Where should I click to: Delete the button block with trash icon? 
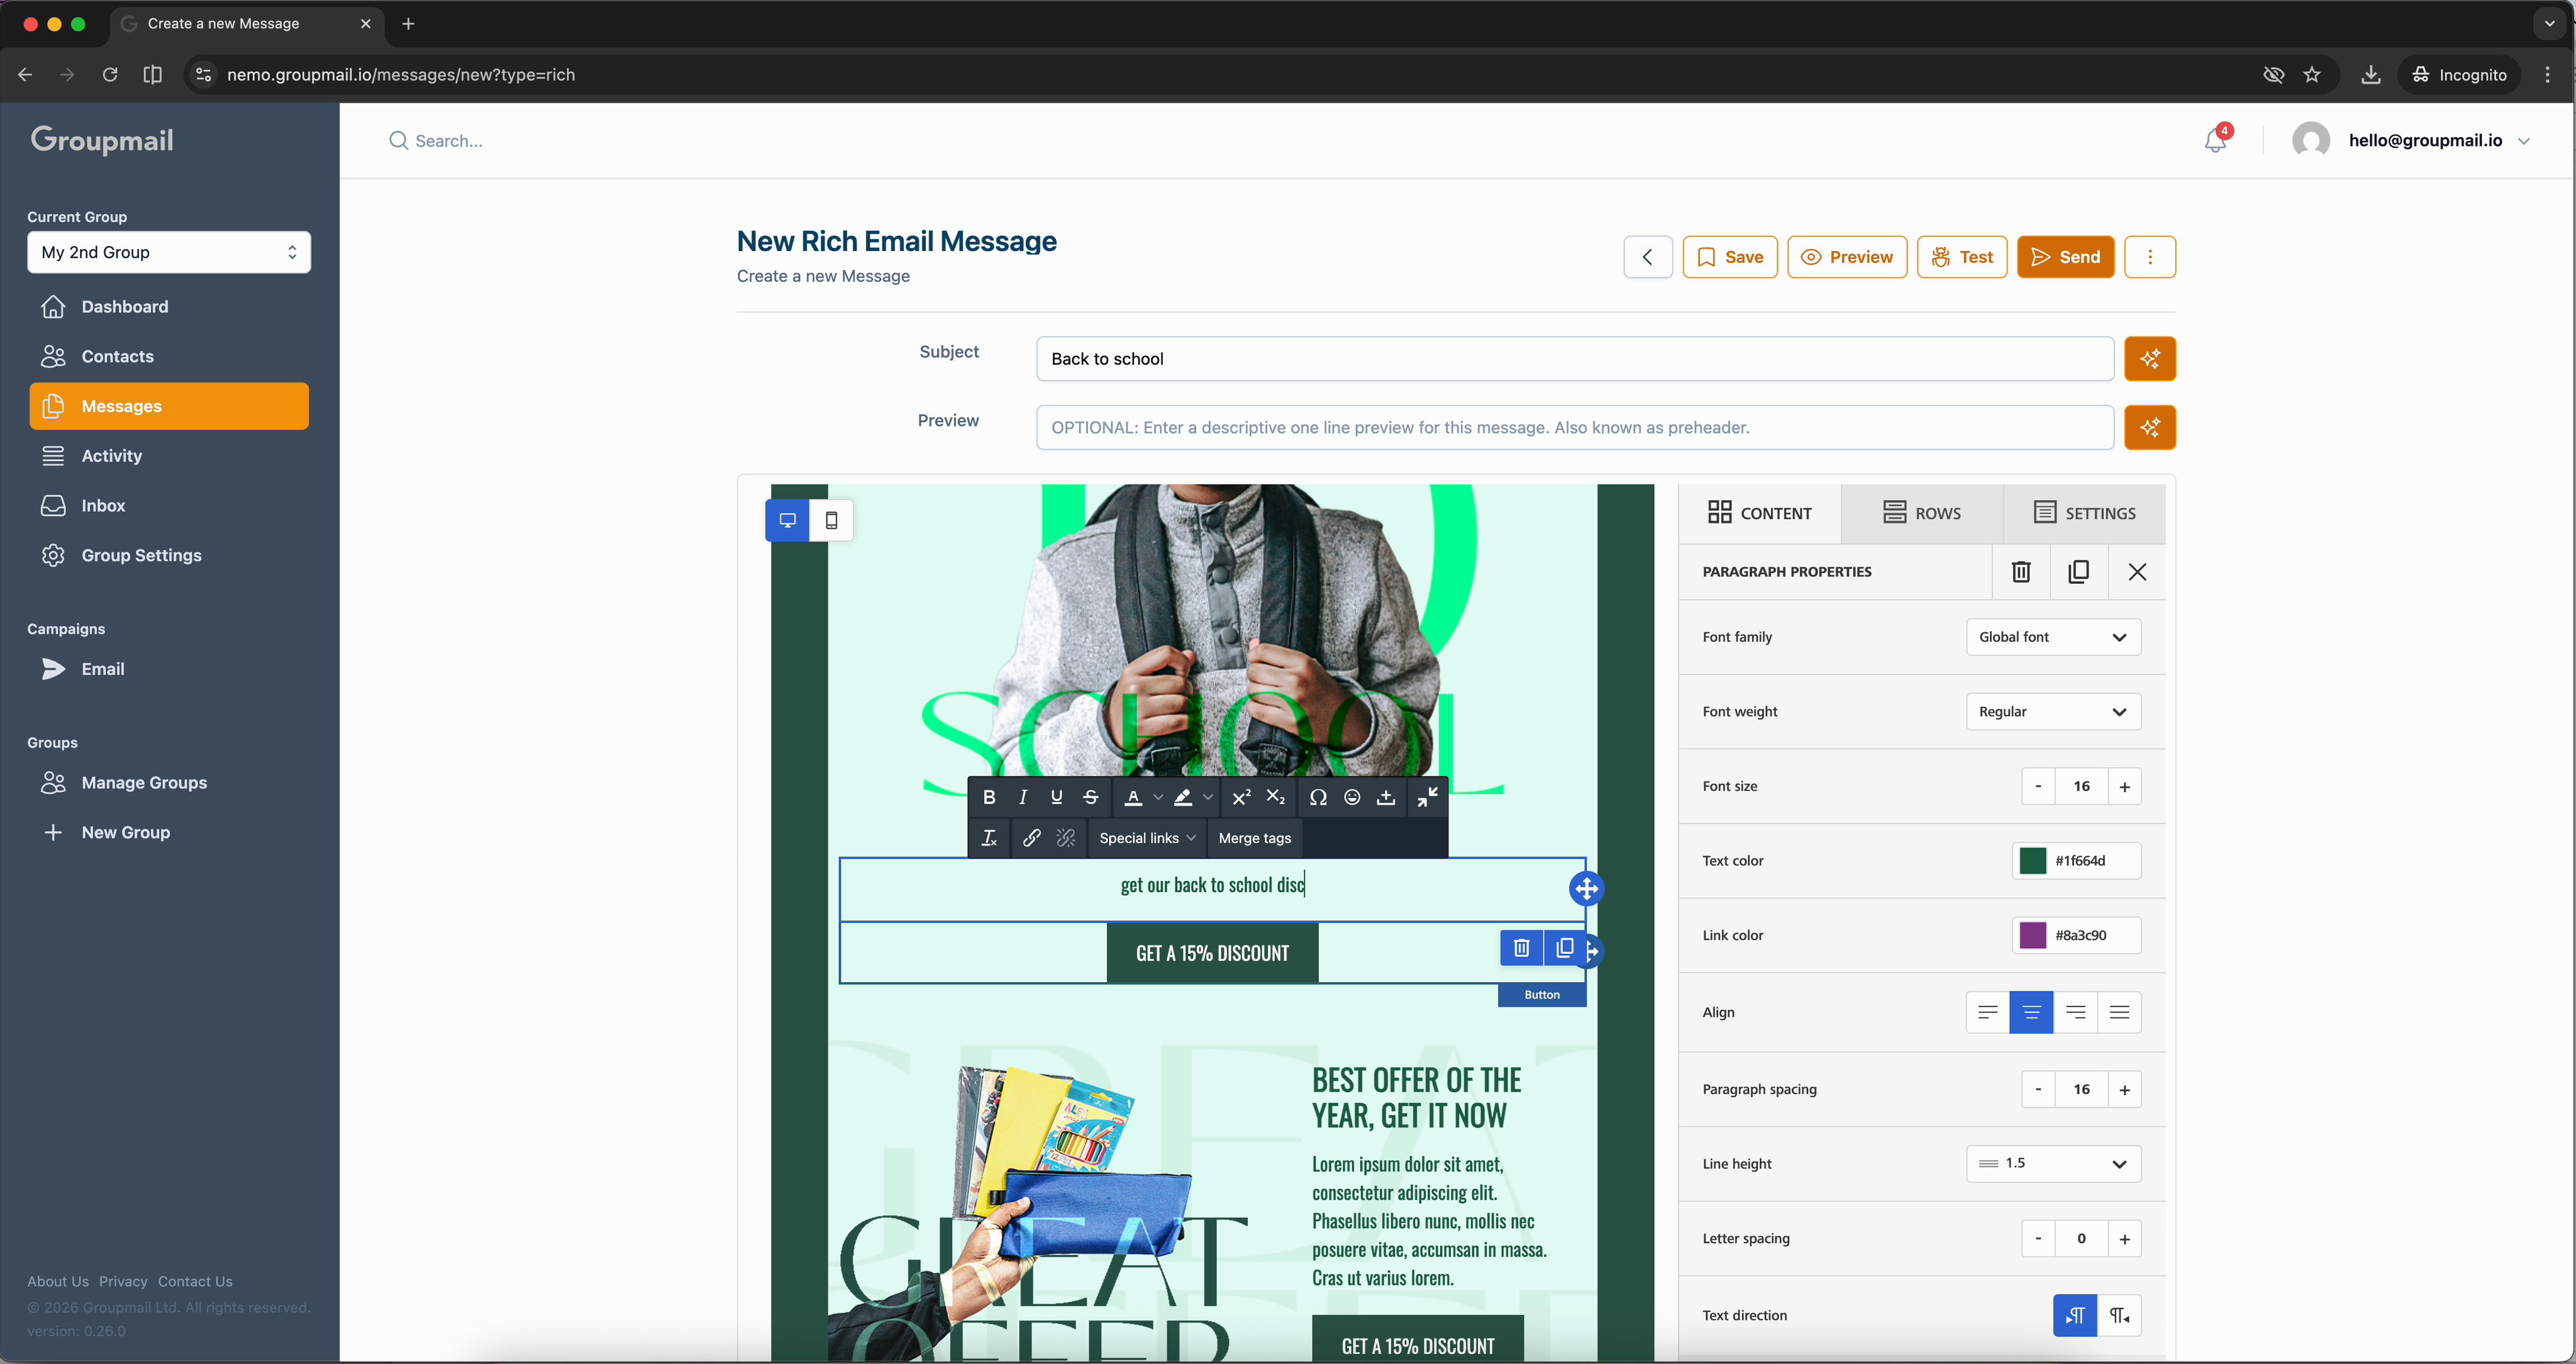[1521, 948]
